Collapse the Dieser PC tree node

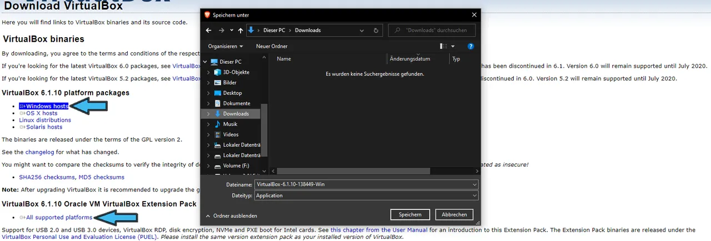(x=206, y=62)
